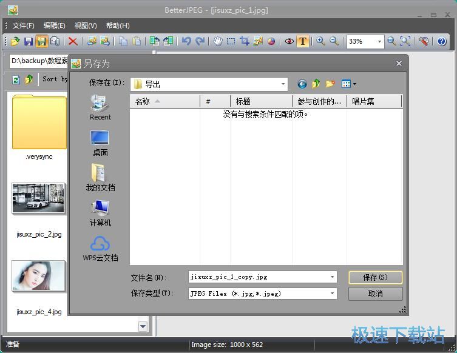The width and height of the screenshot is (457, 353).
Task: Expand the 文件名 dropdown arrow
Action: pyautogui.click(x=332, y=277)
